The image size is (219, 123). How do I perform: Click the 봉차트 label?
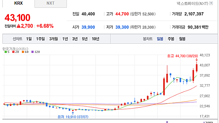(x=147, y=39)
